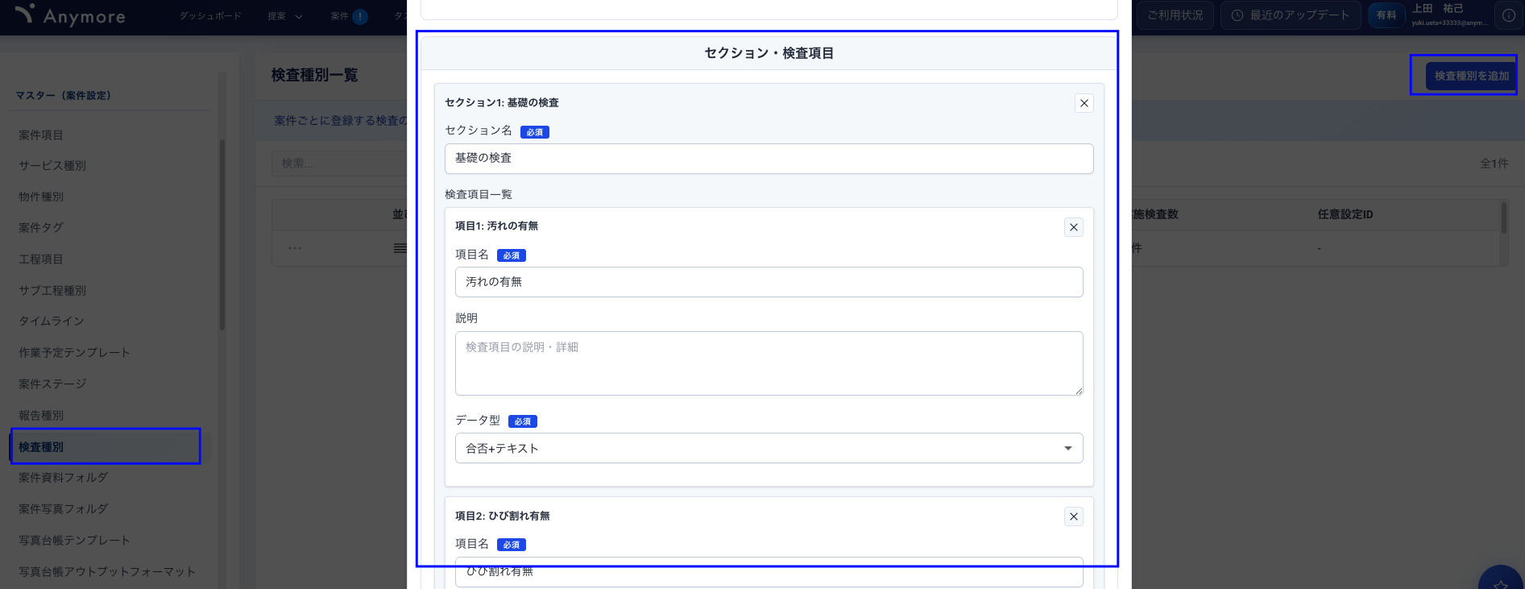The image size is (1525, 589).
Task: Click ご利用状況 button
Action: [x=1174, y=15]
